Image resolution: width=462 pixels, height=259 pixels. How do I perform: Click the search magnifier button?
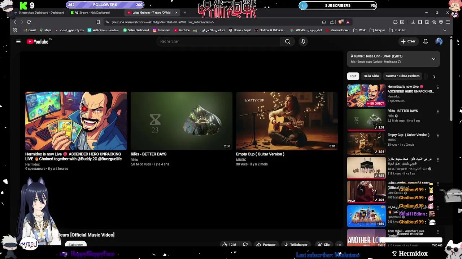pos(288,41)
